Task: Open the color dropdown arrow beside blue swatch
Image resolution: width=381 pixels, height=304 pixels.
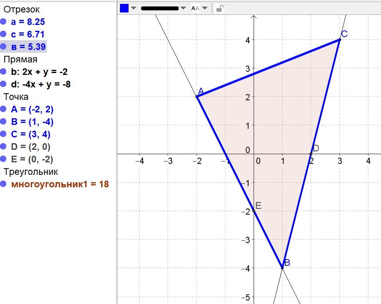Action: [x=133, y=8]
